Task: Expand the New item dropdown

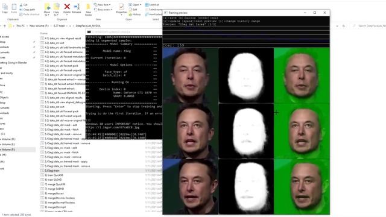Action: [x=103, y=5]
